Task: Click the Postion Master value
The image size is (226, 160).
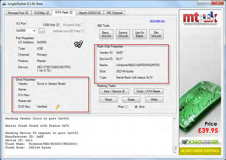Action: click(x=41, y=61)
